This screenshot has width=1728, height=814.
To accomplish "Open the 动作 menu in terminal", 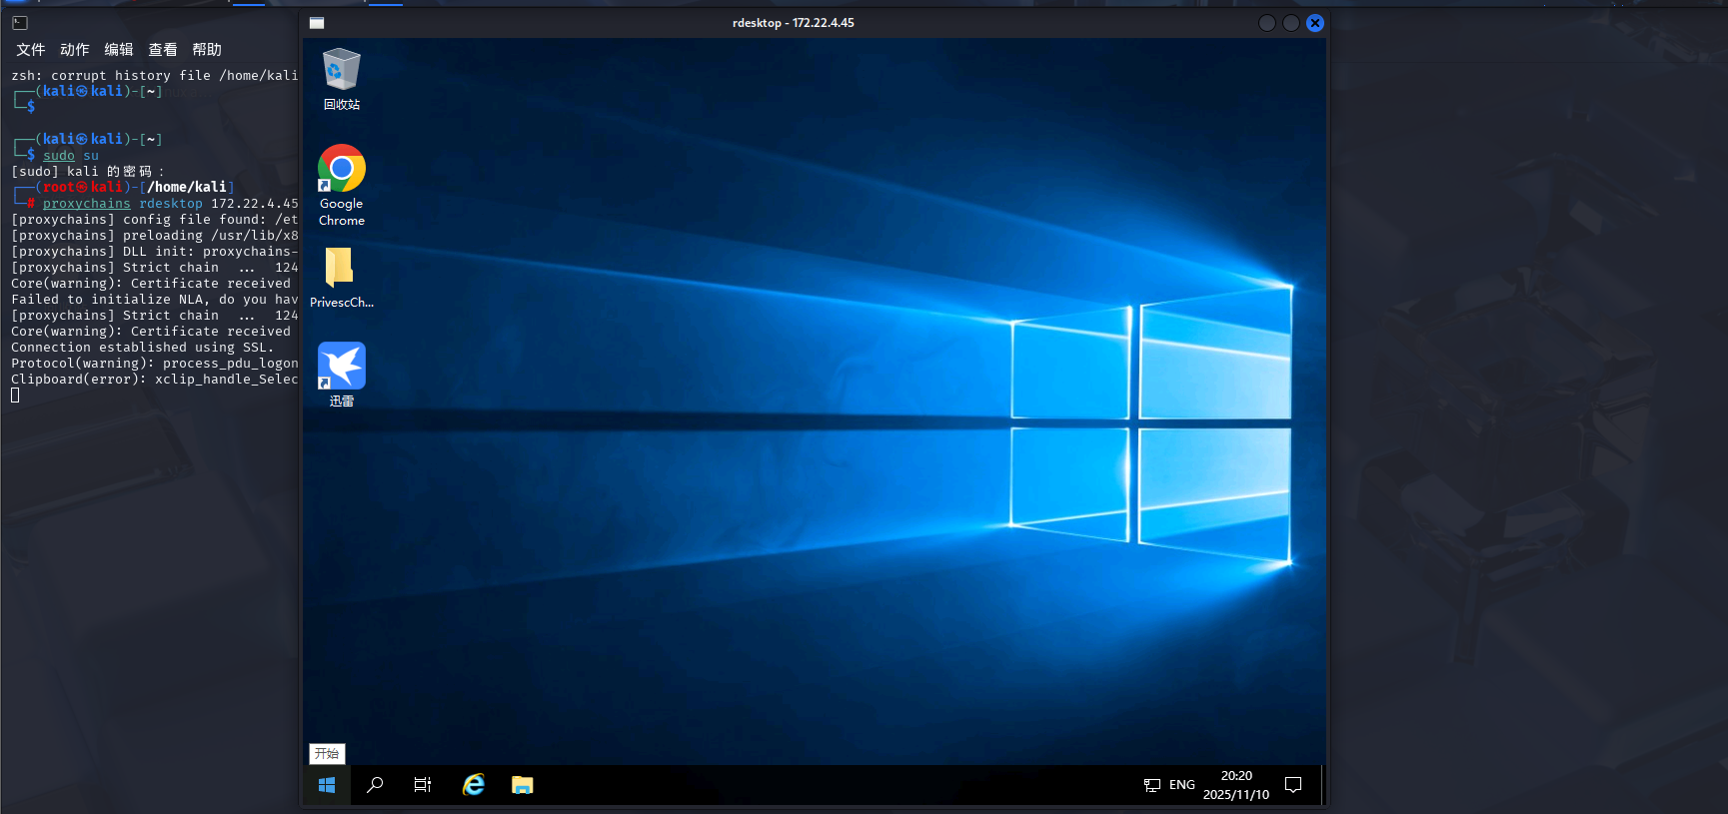I will 75,50.
